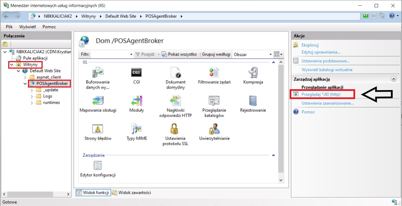
Task: Select the Moduły feature icon
Action: [137, 101]
